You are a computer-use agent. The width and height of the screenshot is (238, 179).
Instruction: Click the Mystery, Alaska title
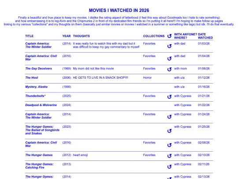click(x=36, y=87)
